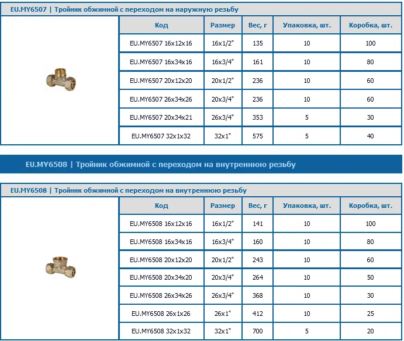Click weight value 353
The width and height of the screenshot is (404, 341).
258,117
